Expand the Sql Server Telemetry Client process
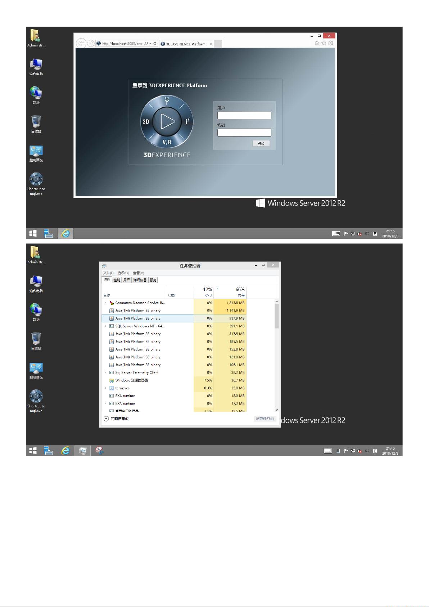The height and width of the screenshot is (607, 429). point(105,372)
